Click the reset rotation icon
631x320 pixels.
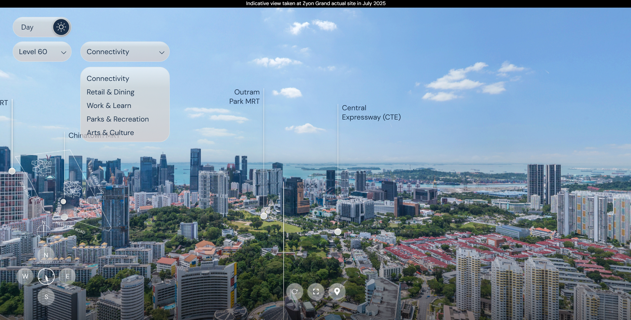coord(295,292)
